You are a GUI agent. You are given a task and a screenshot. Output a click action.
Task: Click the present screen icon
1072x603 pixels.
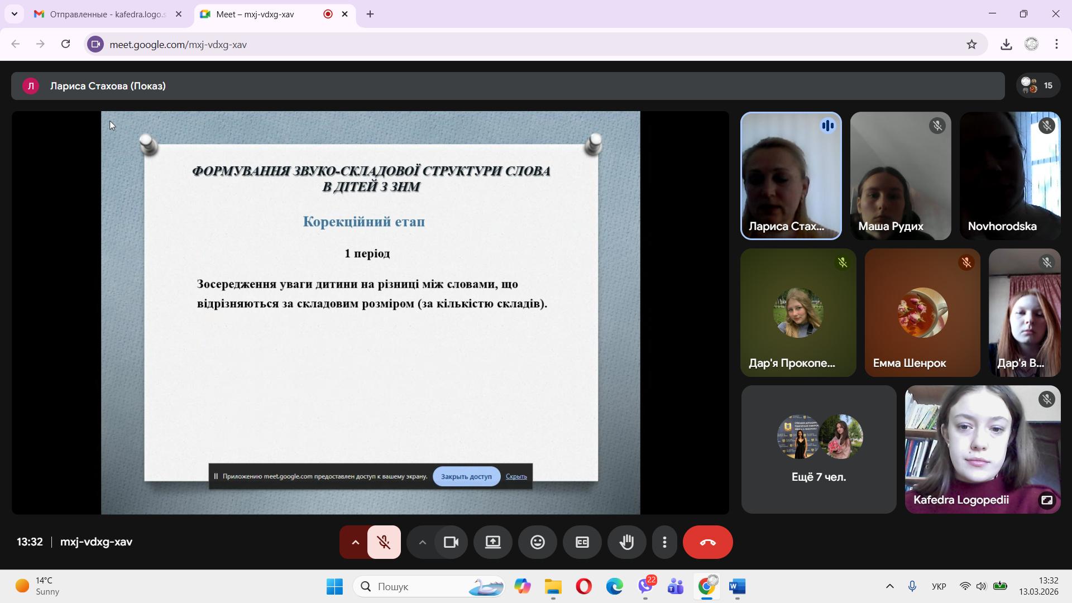(492, 542)
